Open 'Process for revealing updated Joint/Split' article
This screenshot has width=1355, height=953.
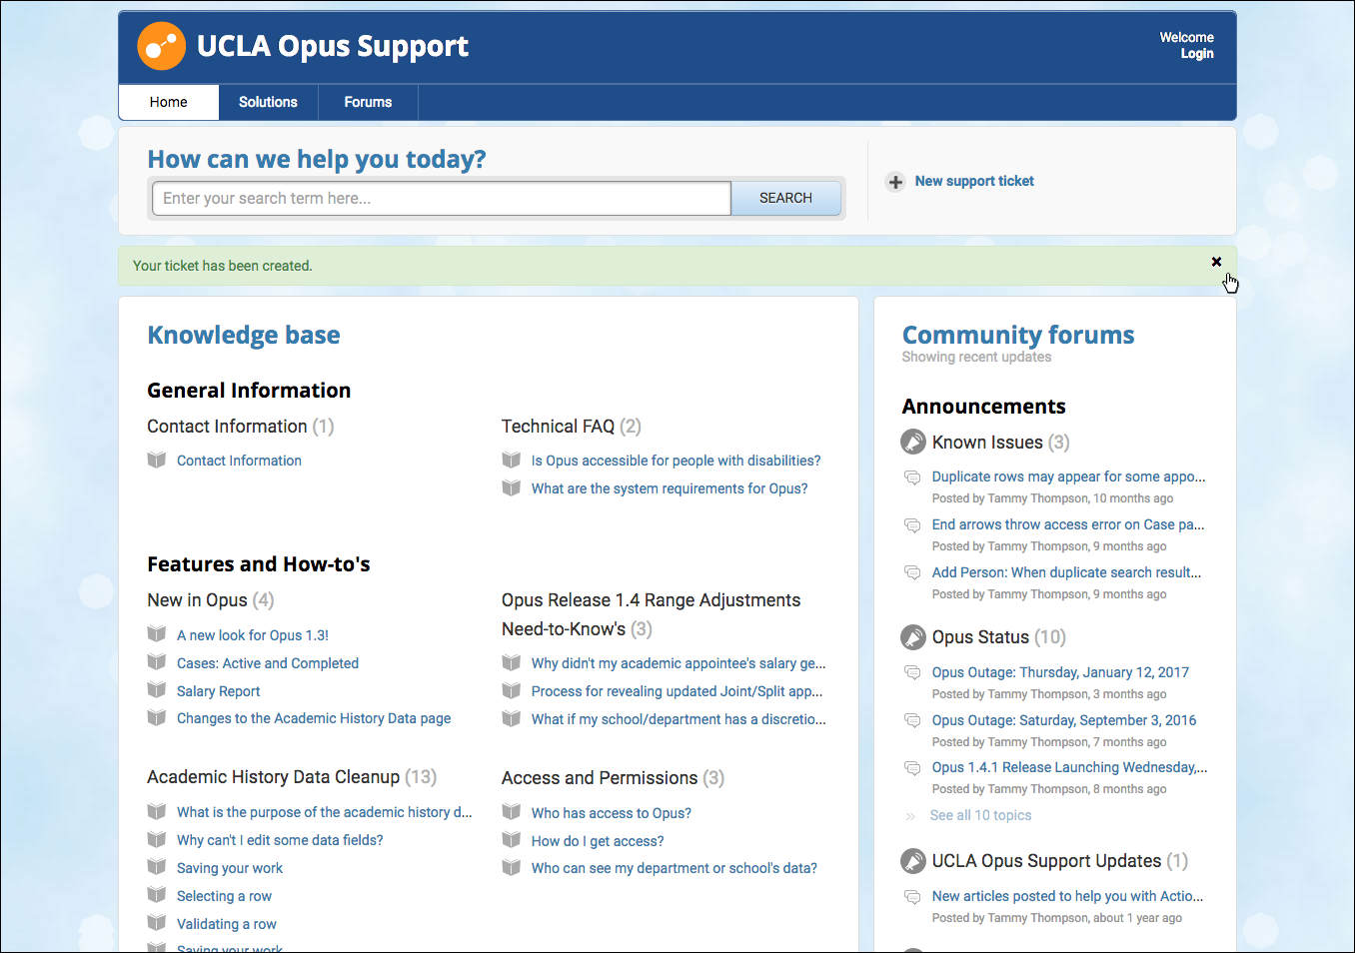pos(677,691)
